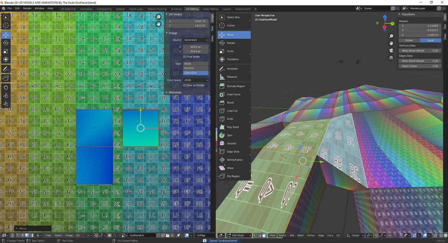Select the Shear tool
448x243 pixels.
[234, 168]
